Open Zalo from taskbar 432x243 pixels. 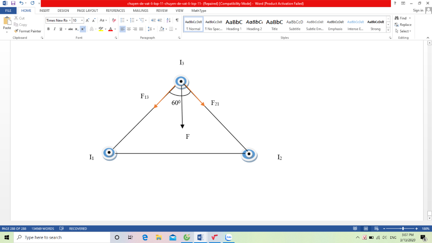coord(228,237)
